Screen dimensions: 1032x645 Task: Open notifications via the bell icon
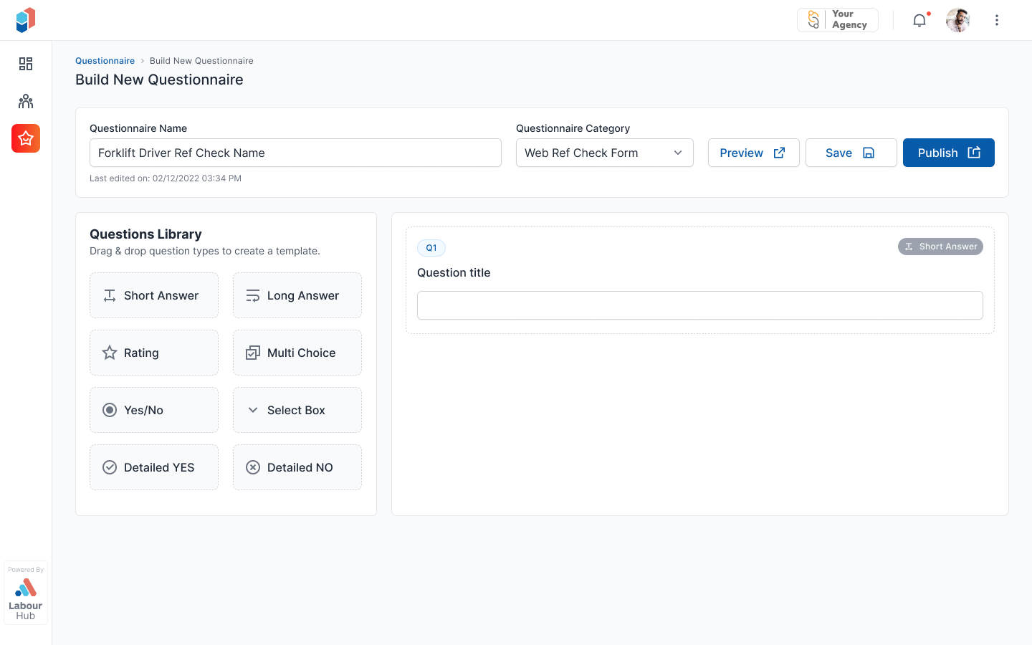tap(919, 20)
